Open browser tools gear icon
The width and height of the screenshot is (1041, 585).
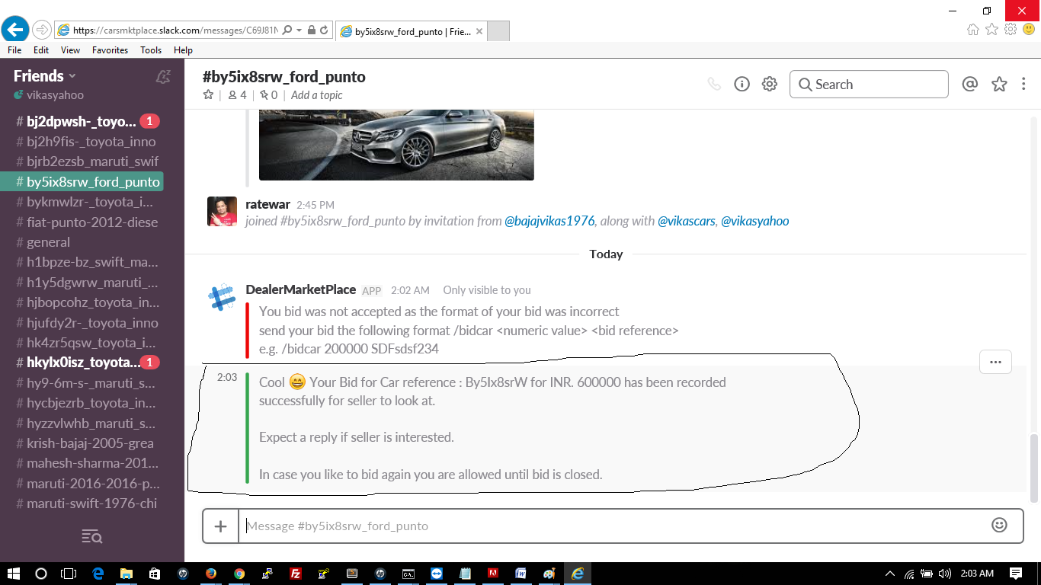(1011, 30)
